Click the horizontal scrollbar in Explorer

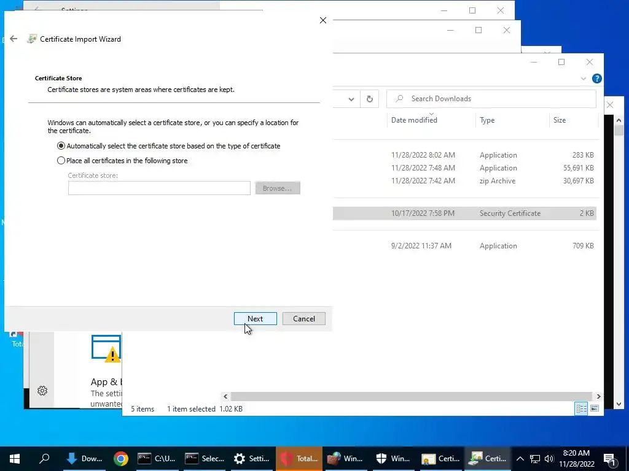(x=411, y=396)
